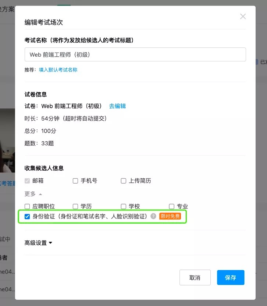Select the 学校 checkbox

123,206
